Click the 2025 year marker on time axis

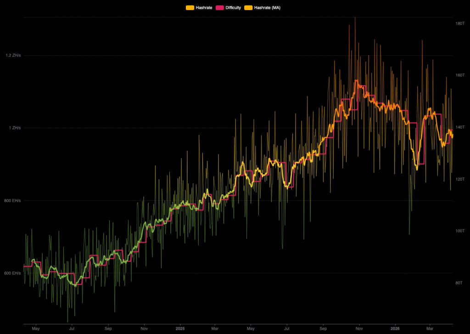[180, 329]
